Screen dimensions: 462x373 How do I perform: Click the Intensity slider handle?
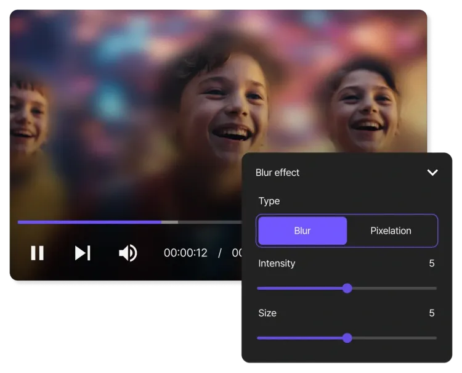click(347, 288)
